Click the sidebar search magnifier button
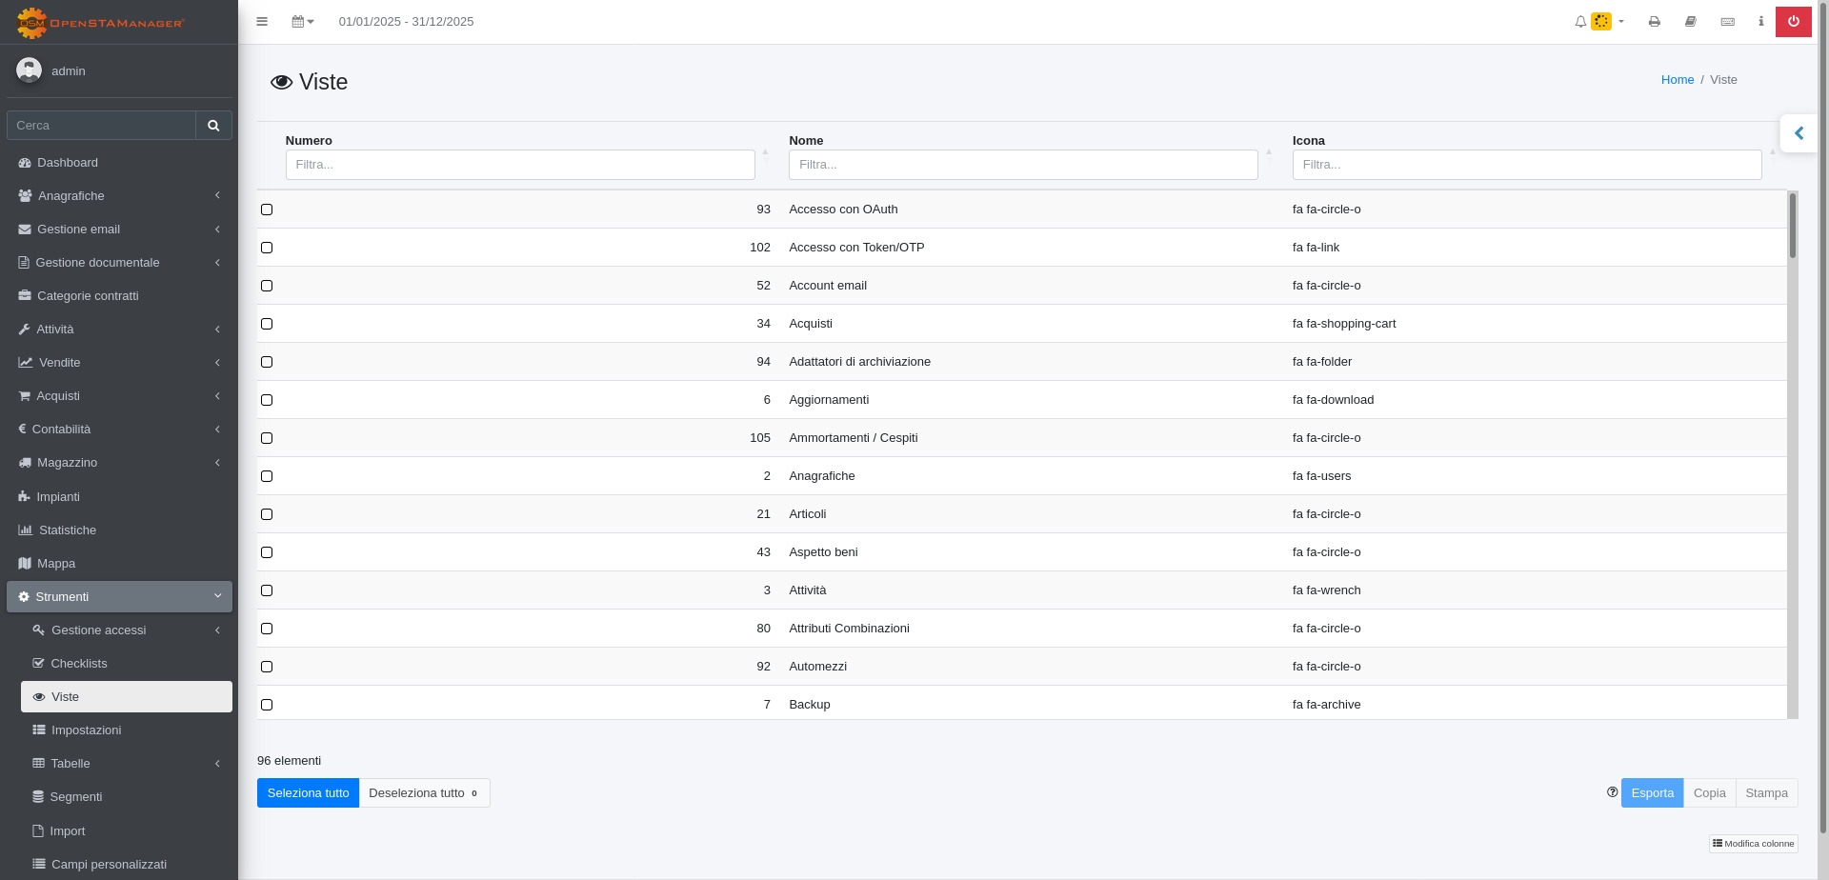The image size is (1829, 880). click(213, 125)
